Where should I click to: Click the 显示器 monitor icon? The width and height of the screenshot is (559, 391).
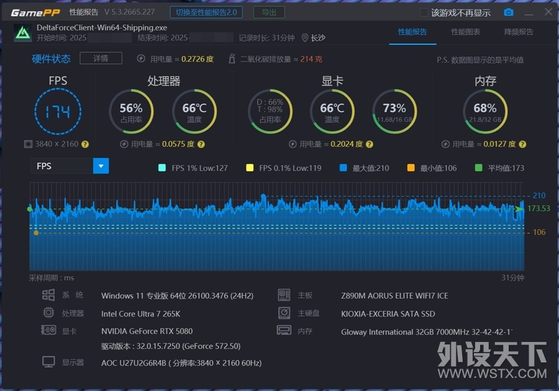48,362
